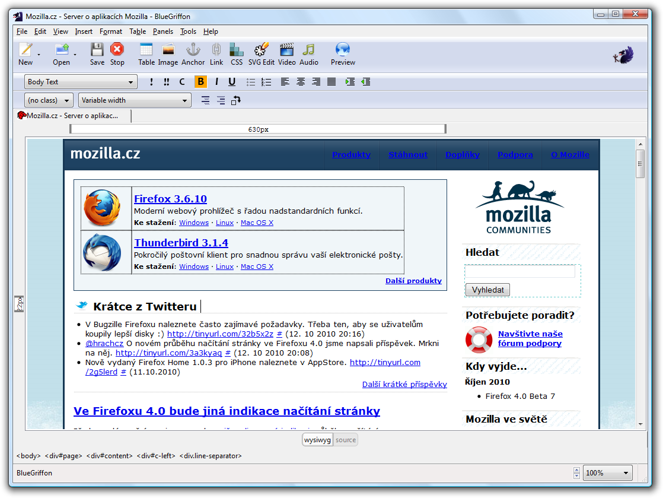Open the Variable width font dropdown
The height and width of the screenshot is (498, 663).
pos(135,100)
